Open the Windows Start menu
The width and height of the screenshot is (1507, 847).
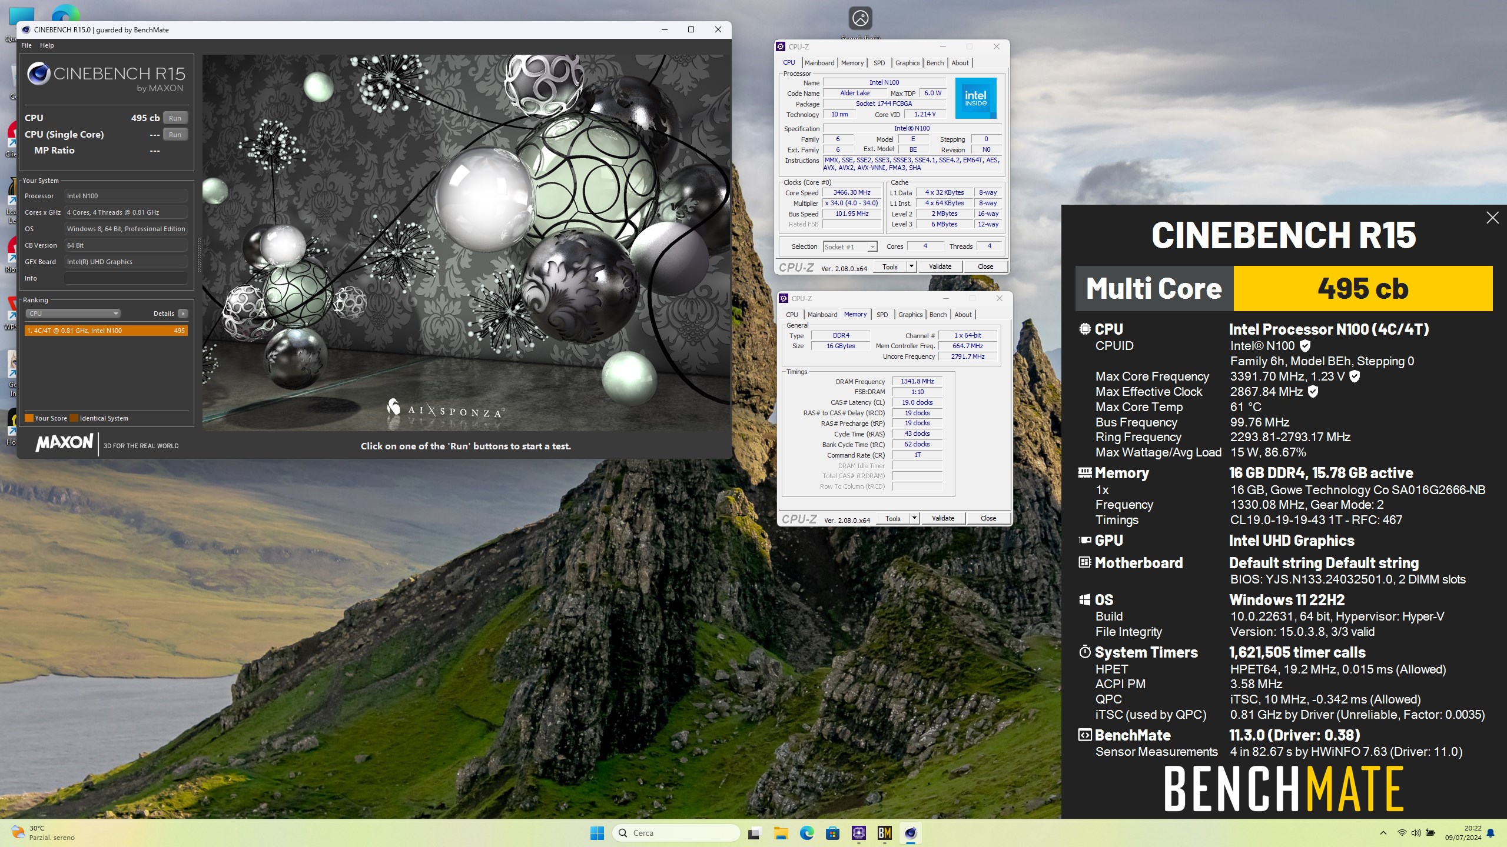tap(597, 833)
